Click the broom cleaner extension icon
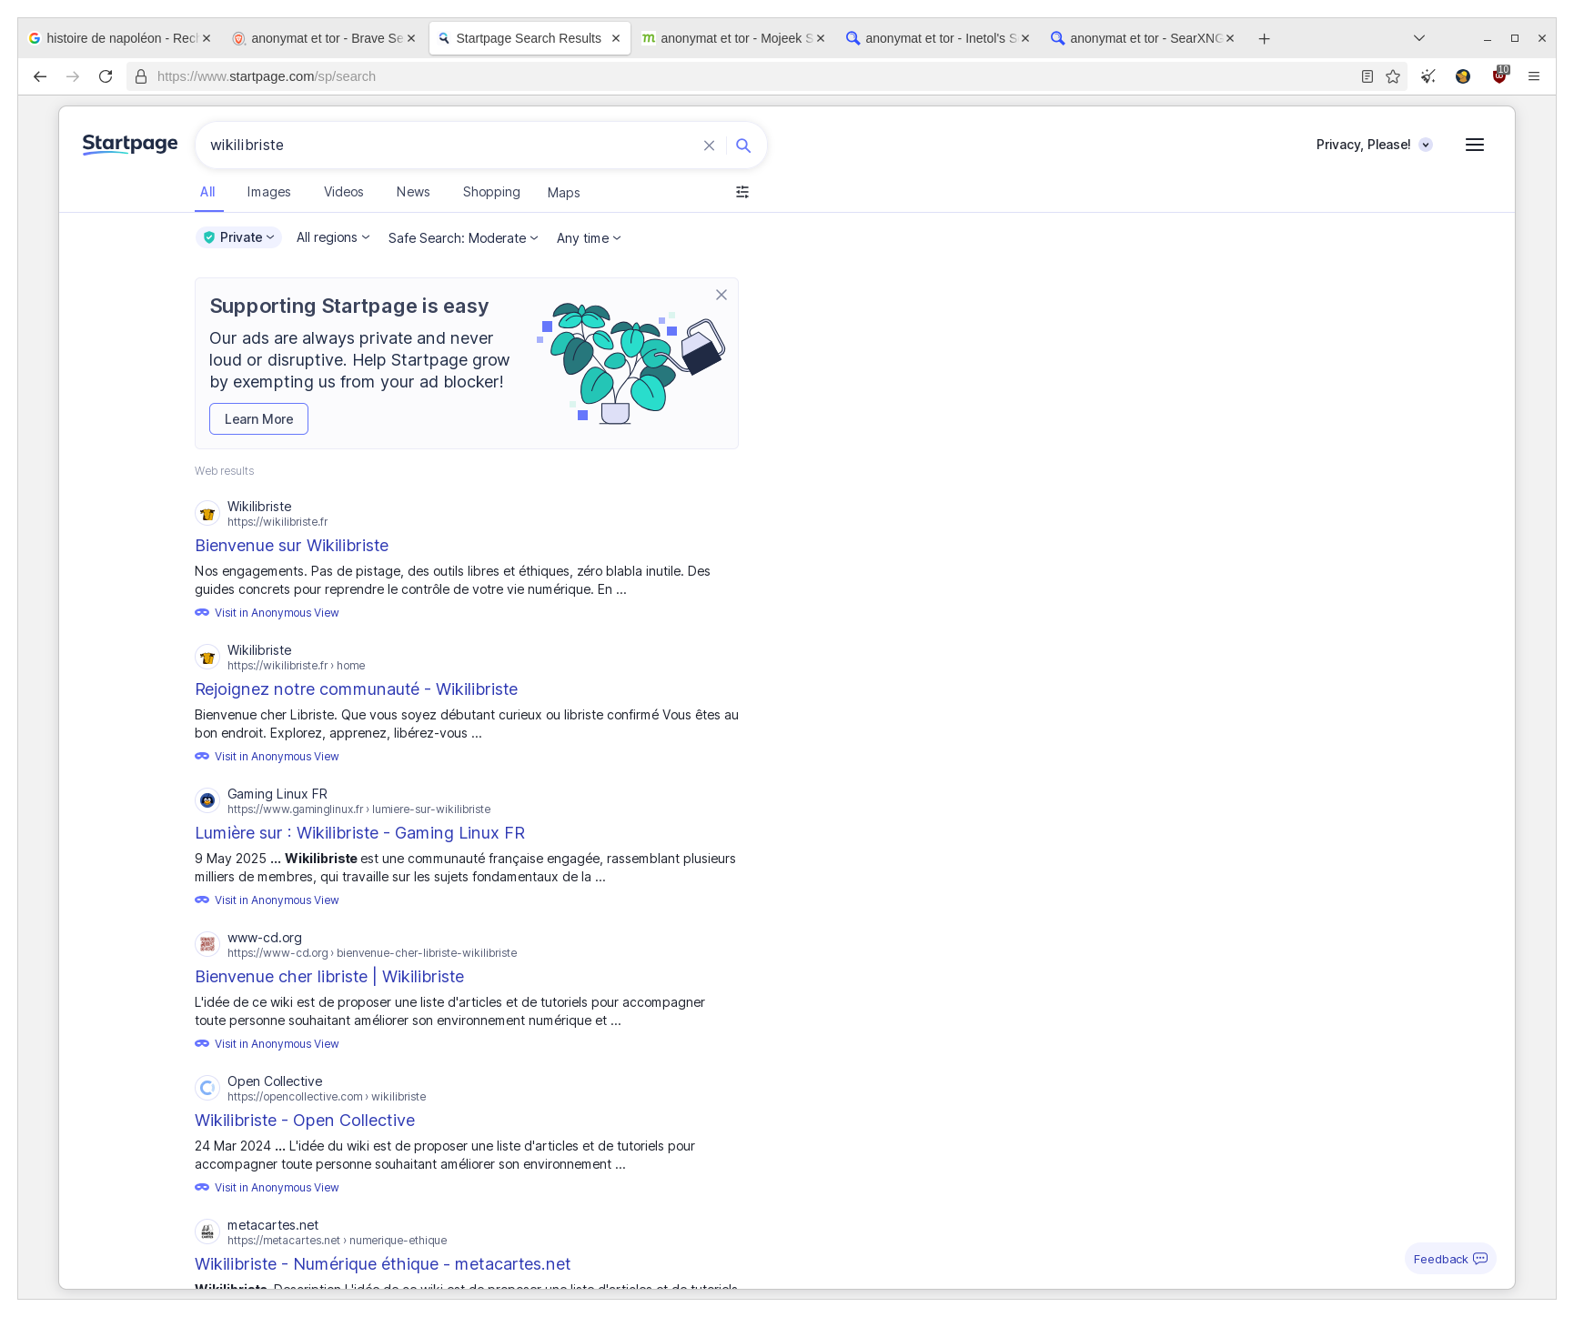 point(1427,76)
